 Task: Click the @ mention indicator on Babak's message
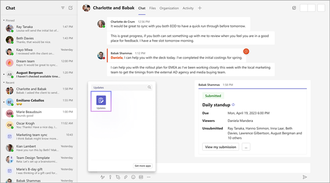coord(246,51)
